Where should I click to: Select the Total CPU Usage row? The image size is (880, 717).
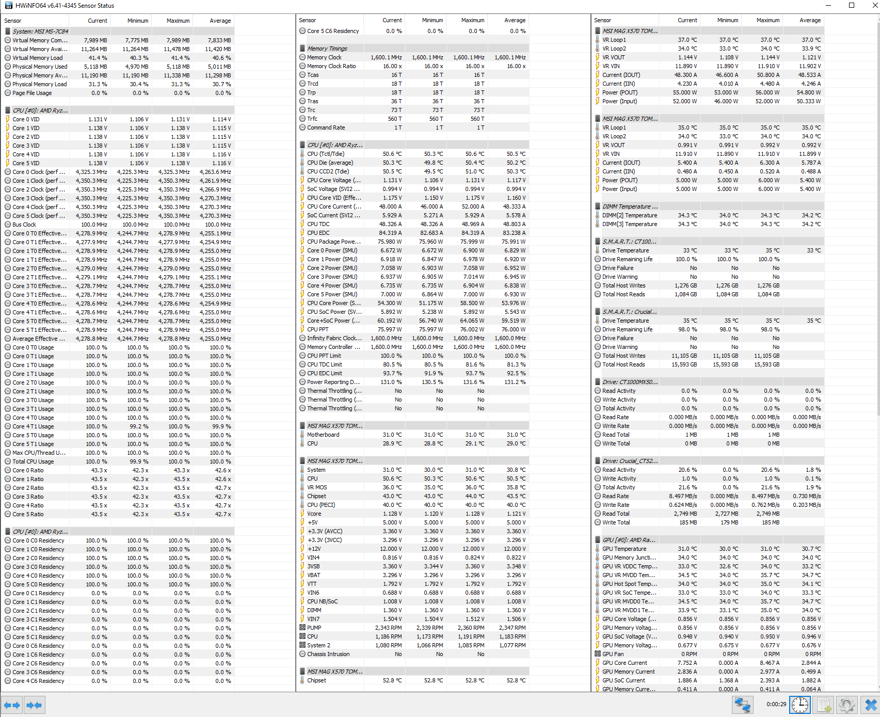118,461
